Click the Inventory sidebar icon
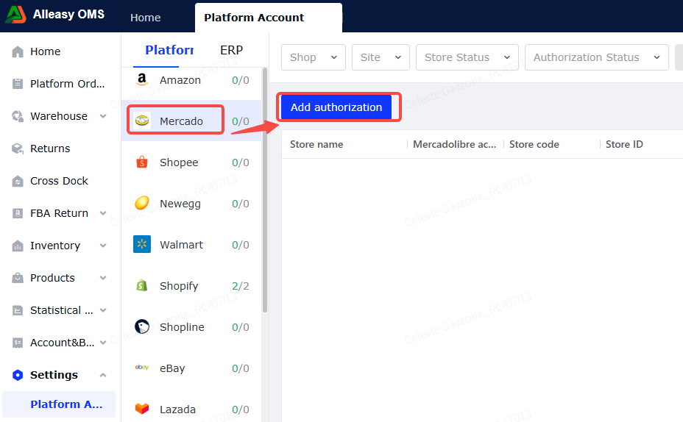This screenshot has width=683, height=422. (18, 246)
